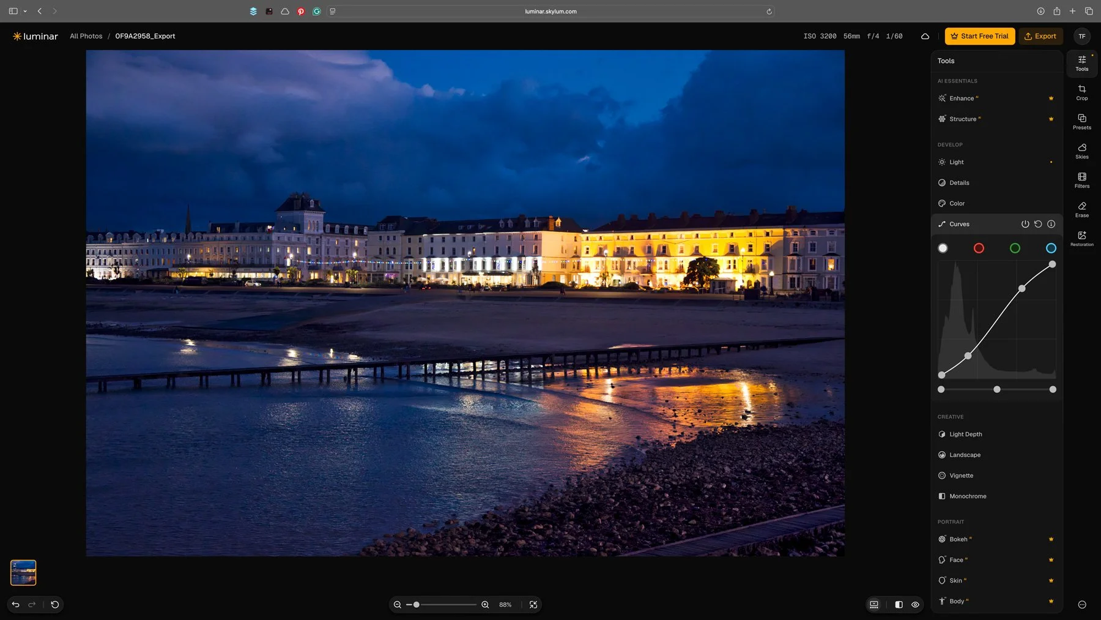Expand the Body AI tool

coord(996,602)
